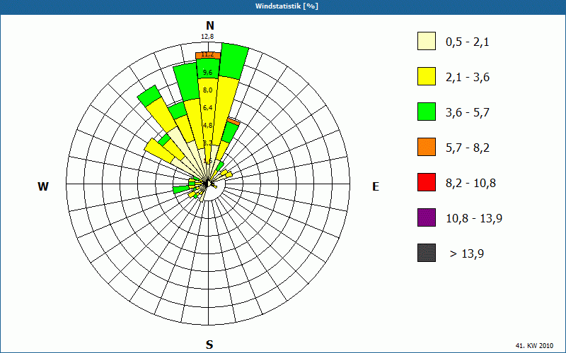Click the 3,6 - 5,7 green legend swatch
This screenshot has height=353, width=566.
427,112
